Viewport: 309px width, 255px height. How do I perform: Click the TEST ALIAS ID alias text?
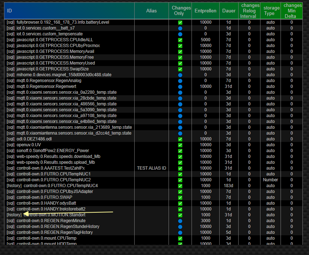151,168
